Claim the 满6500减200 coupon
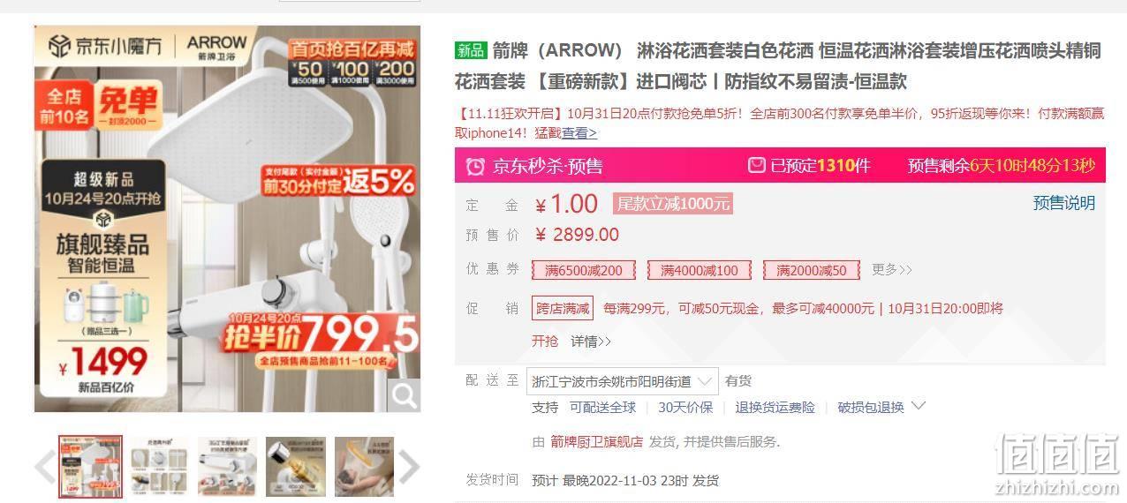 pos(584,270)
